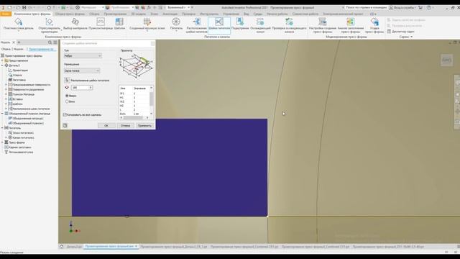This screenshot has width=460, height=259.
Task: Expand the Представления tree node
Action: [x=2, y=60]
